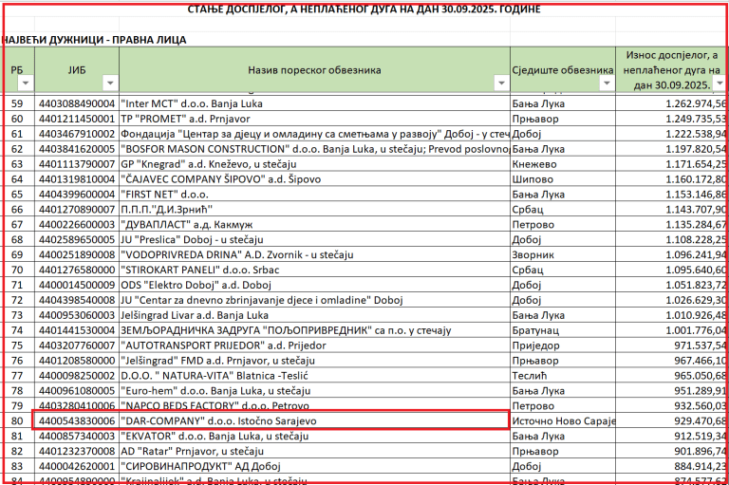The width and height of the screenshot is (729, 485).
Task: Open the Сједиште обвезника filter dropdown
Action: pos(605,84)
